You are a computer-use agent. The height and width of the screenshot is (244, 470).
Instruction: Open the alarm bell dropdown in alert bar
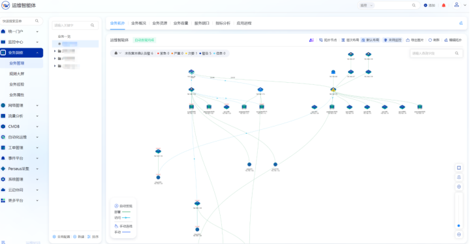pos(117,53)
